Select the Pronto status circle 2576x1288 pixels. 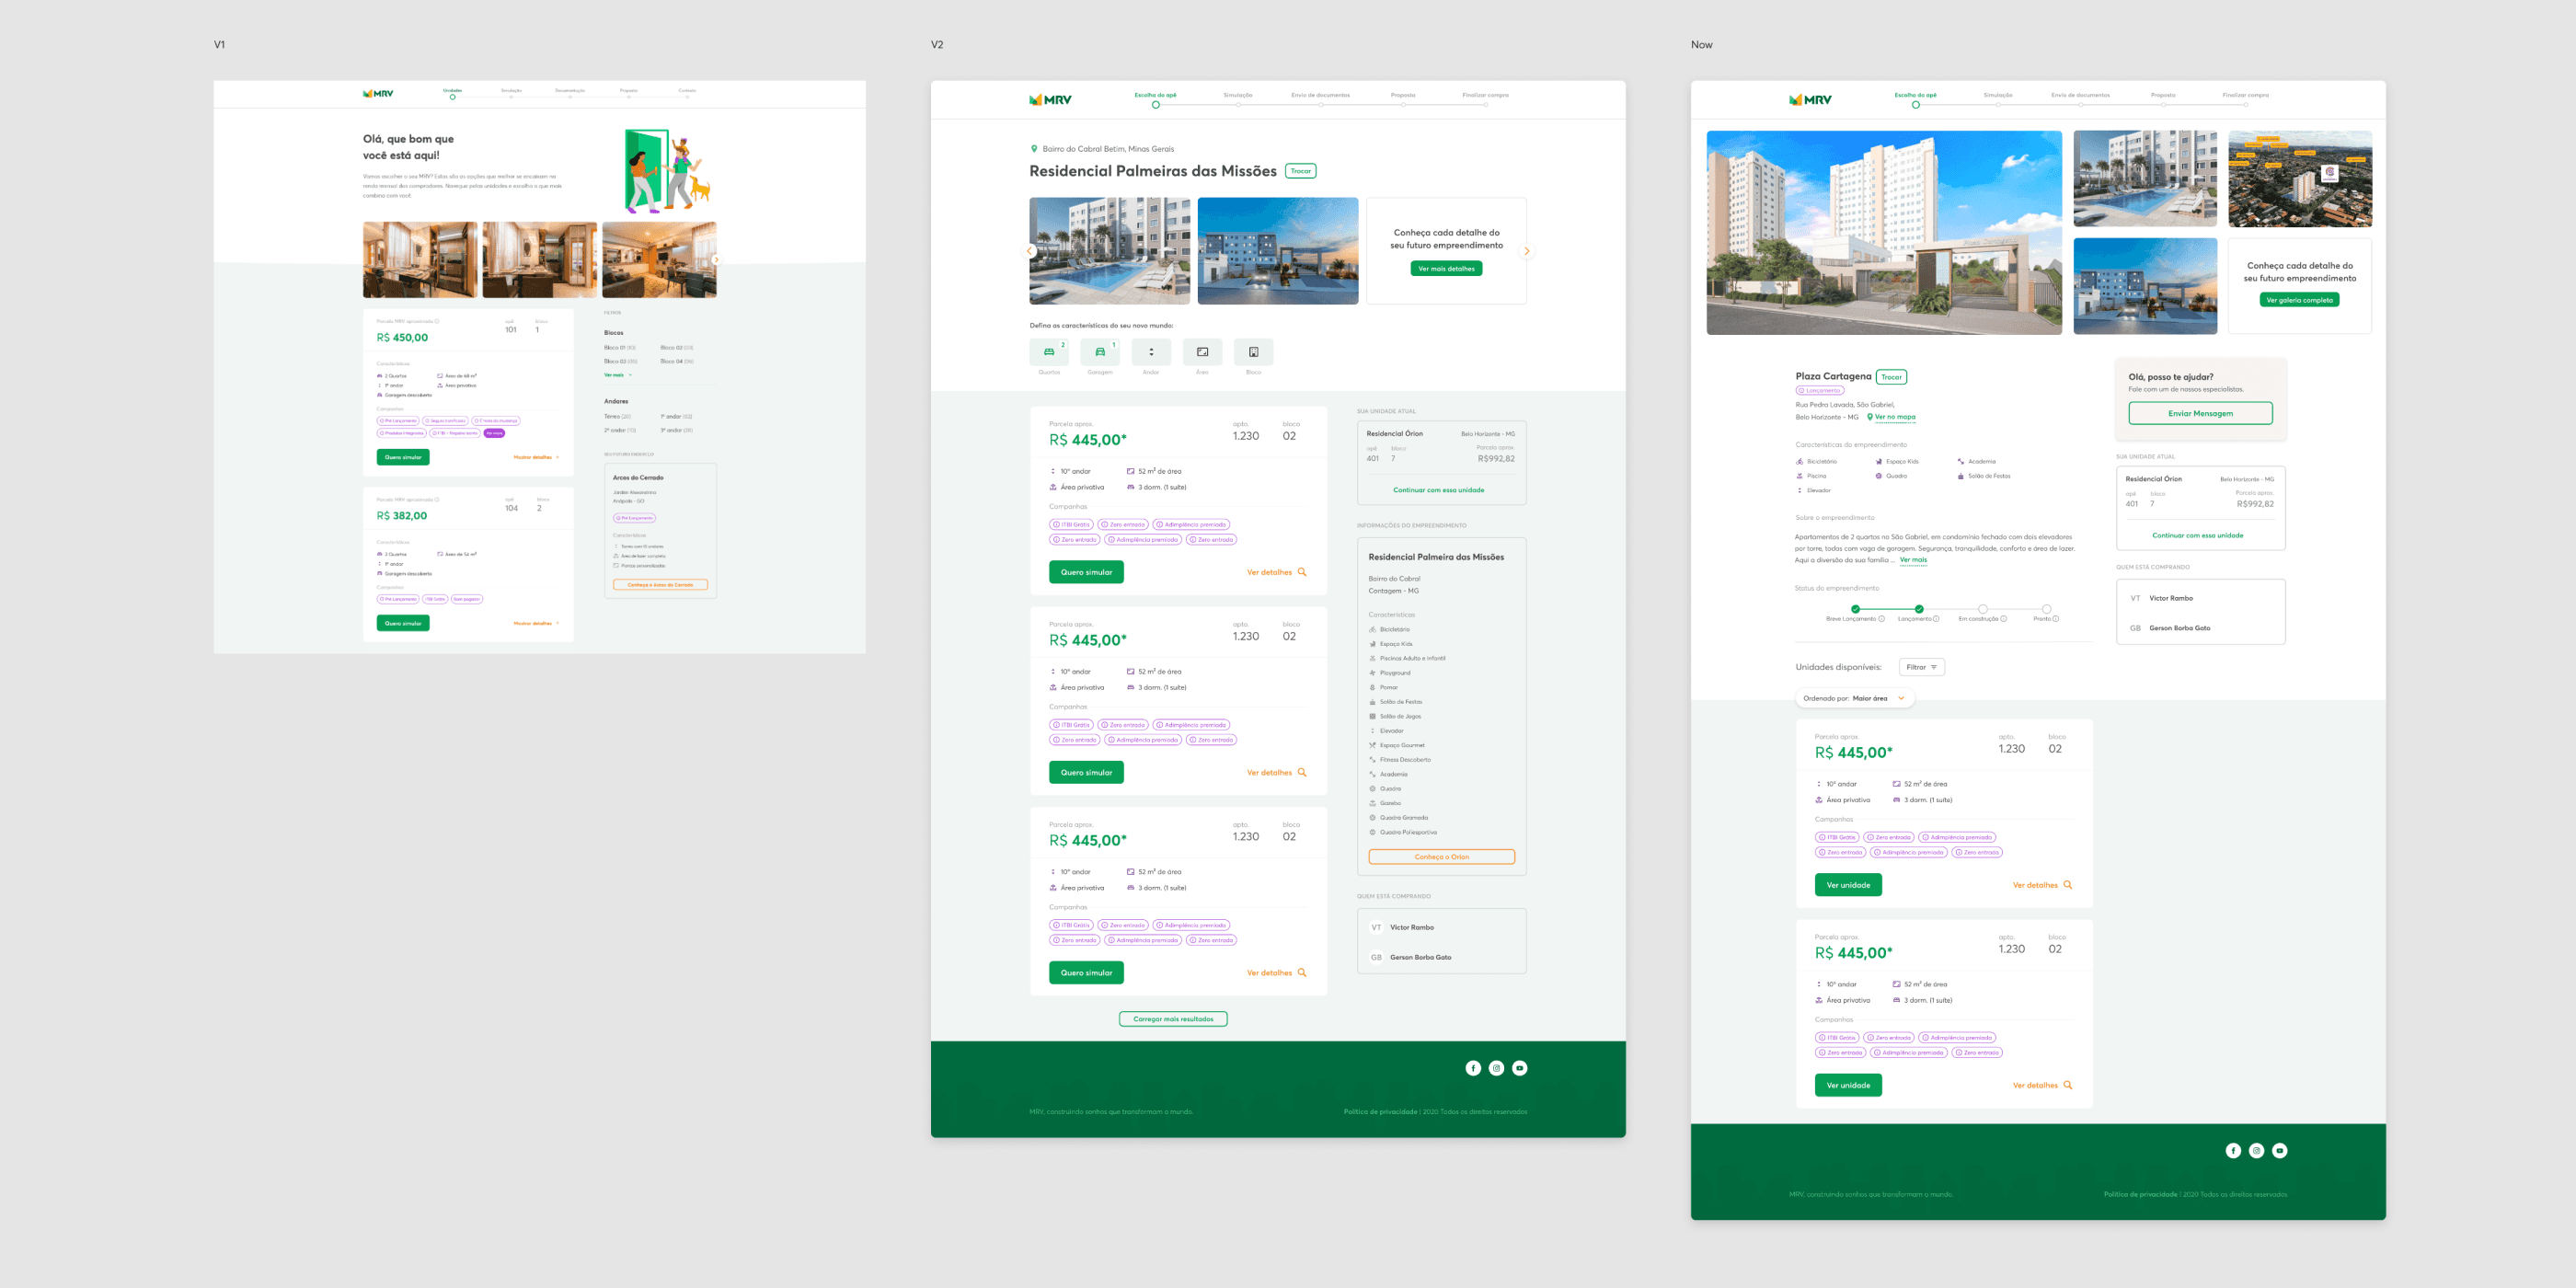(x=2046, y=608)
